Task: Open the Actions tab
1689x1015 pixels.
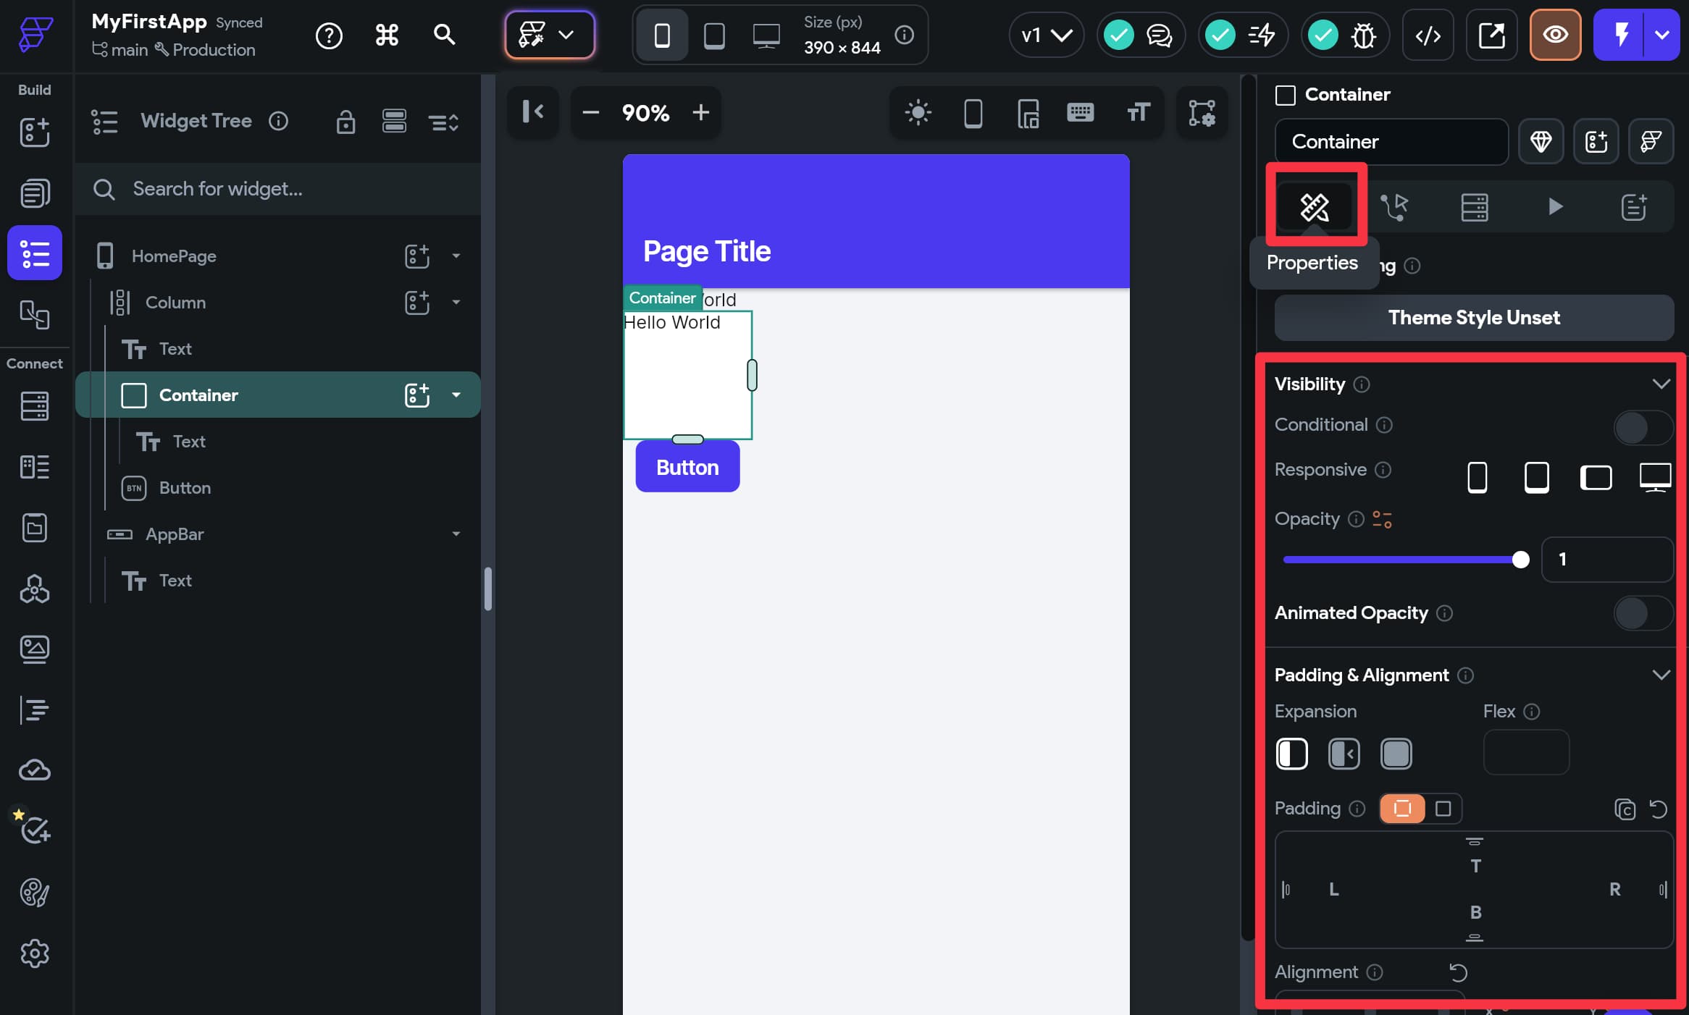Action: pyautogui.click(x=1394, y=207)
